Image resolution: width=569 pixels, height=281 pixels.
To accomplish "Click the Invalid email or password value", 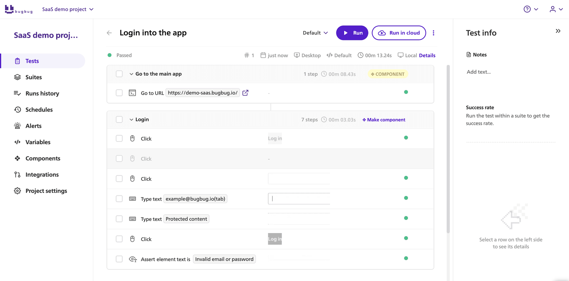I will [x=224, y=259].
